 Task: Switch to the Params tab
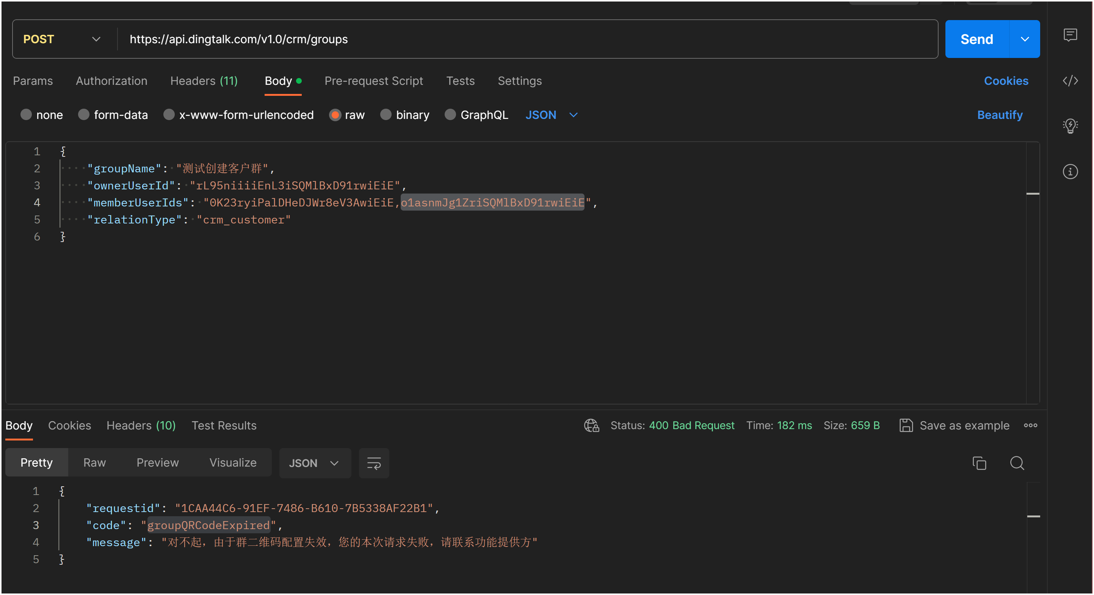(33, 81)
